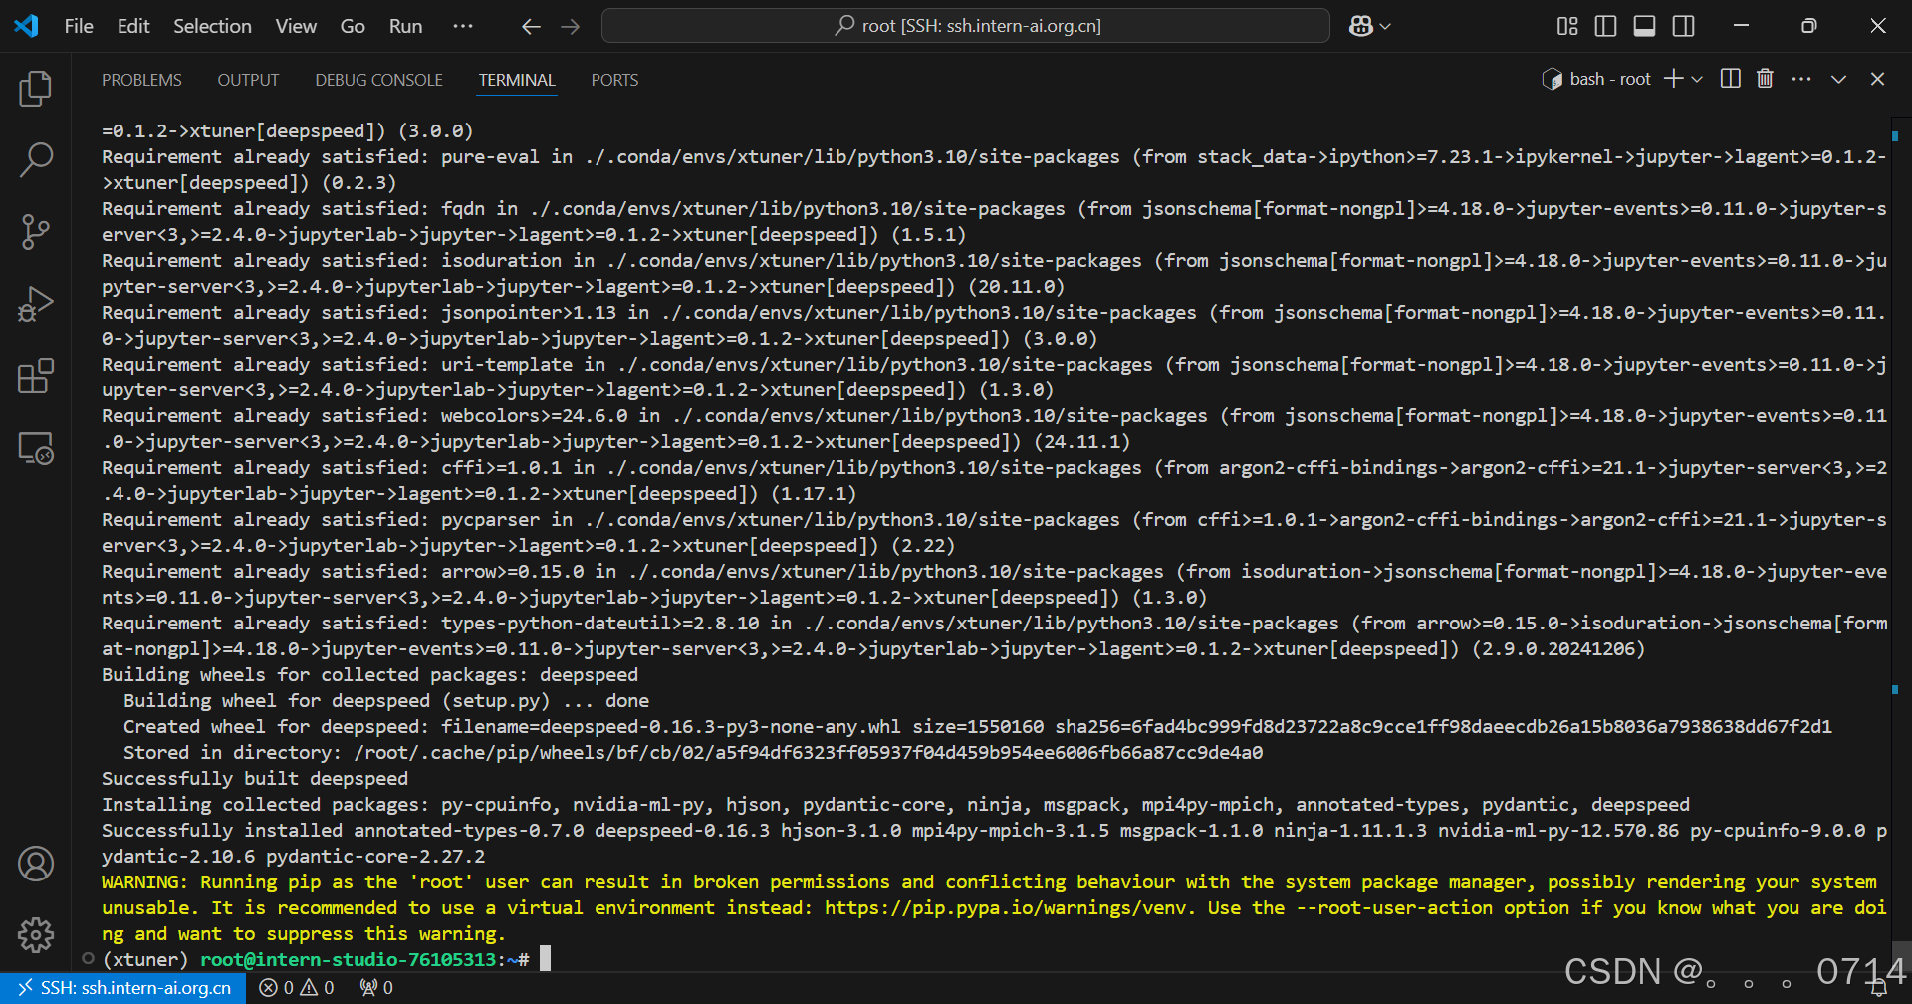Image resolution: width=1912 pixels, height=1004 pixels.
Task: Click the VS Code logo icon
Action: (27, 26)
